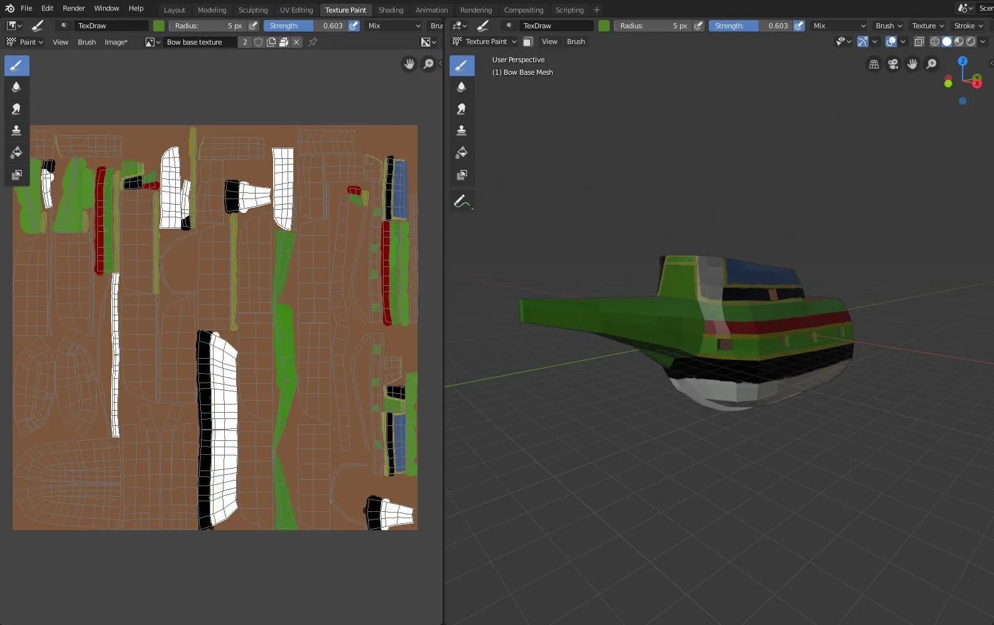Open the shading options dropdown arrow
The image size is (994, 625).
tap(983, 41)
